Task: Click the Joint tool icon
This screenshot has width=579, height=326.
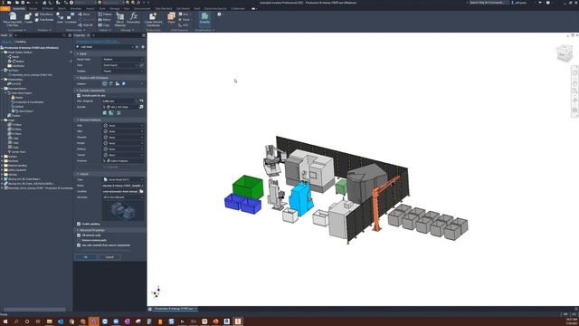Action: [60, 17]
